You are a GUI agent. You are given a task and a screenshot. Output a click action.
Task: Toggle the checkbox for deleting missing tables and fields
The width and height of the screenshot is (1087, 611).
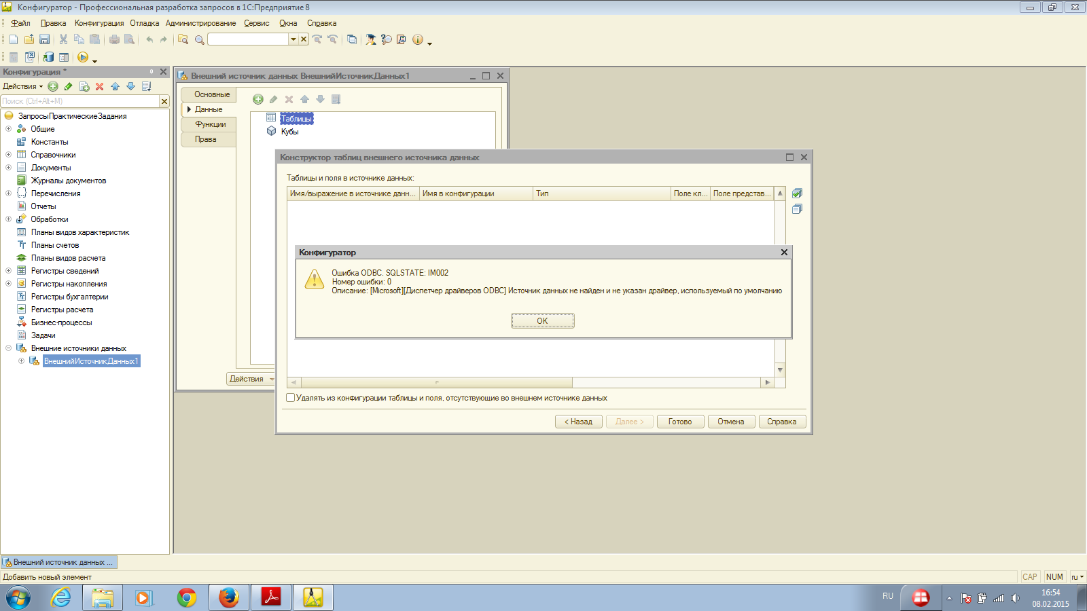click(x=291, y=398)
